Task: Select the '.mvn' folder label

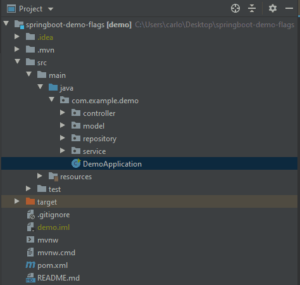Action: tap(46, 50)
